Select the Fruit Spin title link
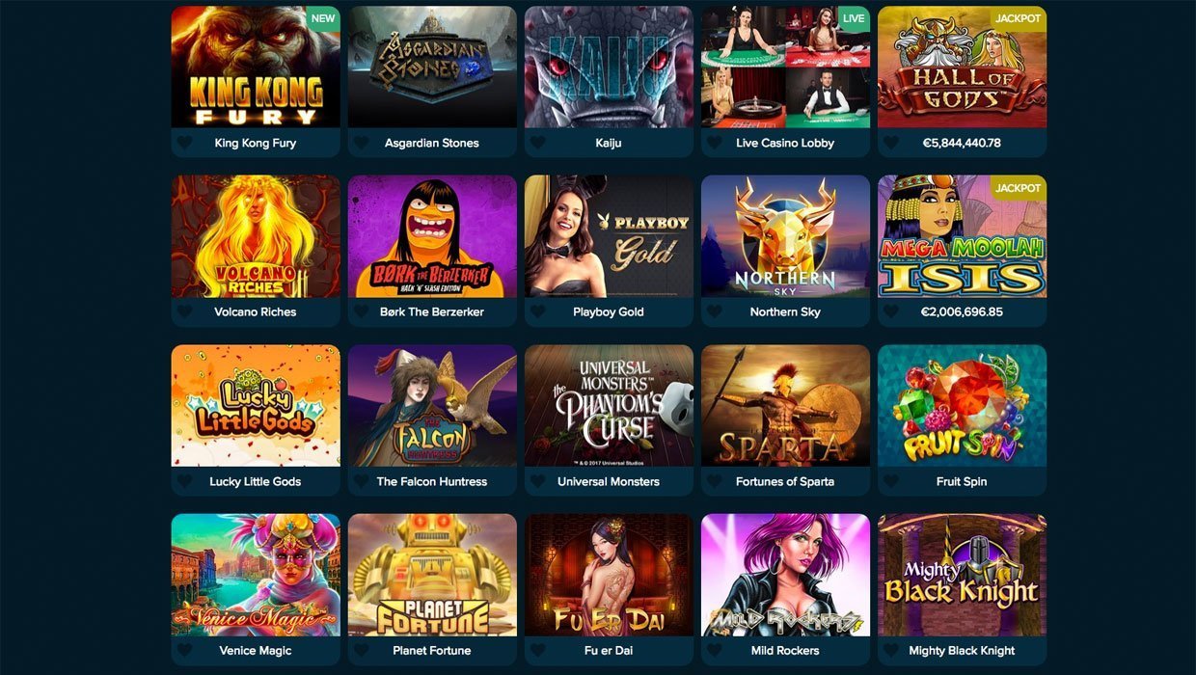This screenshot has width=1196, height=675. 962,481
